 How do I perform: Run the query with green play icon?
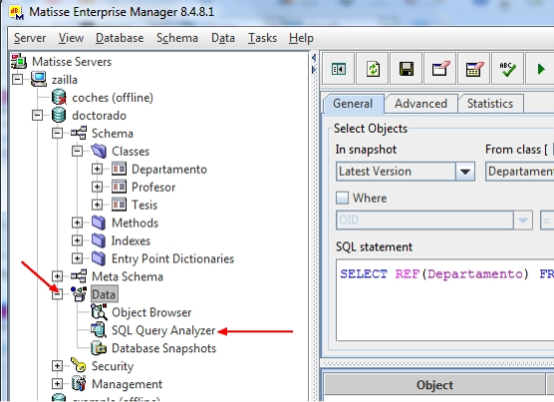(x=541, y=69)
